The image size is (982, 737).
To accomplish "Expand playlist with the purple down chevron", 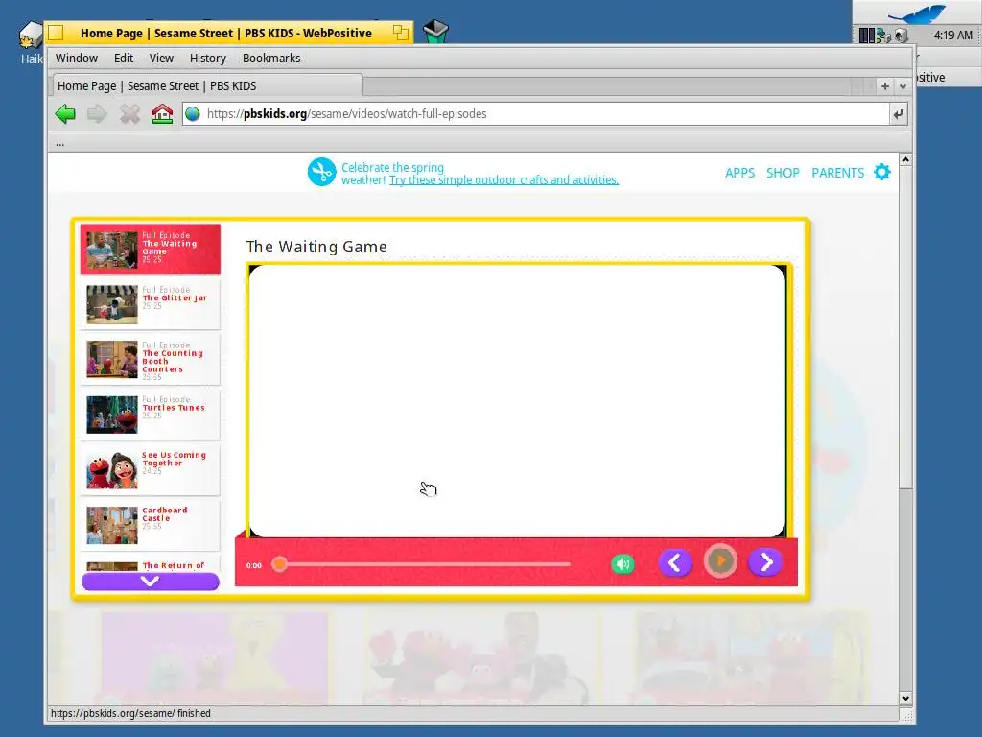I will pyautogui.click(x=151, y=581).
